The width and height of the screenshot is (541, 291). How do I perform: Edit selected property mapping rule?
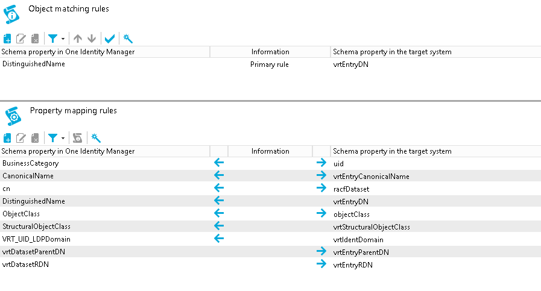coord(21,138)
